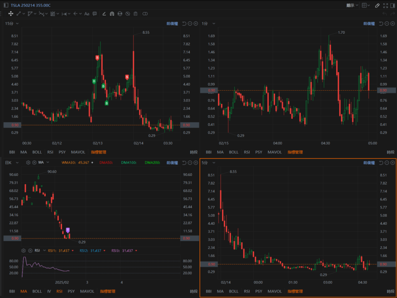The width and height of the screenshot is (397, 298).
Task: Expand the 顯示 display dropdown
Action: (352, 5)
